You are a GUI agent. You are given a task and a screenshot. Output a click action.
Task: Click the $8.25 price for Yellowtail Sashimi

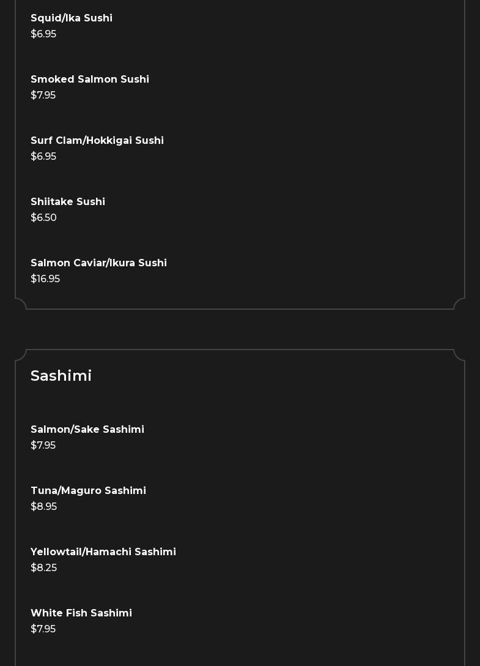coord(43,568)
